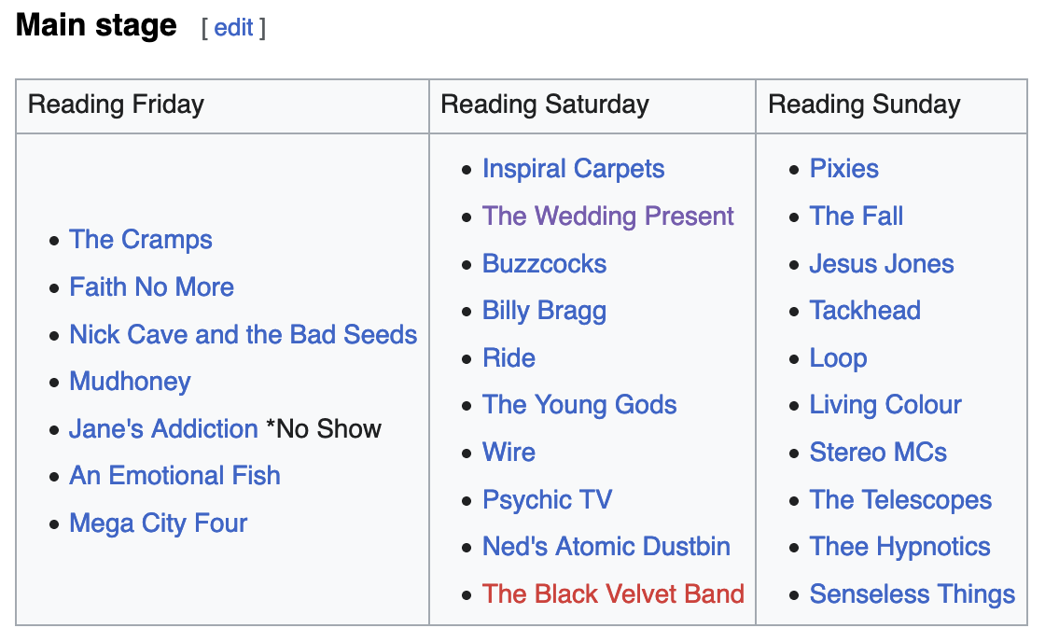The height and width of the screenshot is (642, 1045).
Task: Open Nick Cave and the Bad Seeds
Action: [x=243, y=335]
